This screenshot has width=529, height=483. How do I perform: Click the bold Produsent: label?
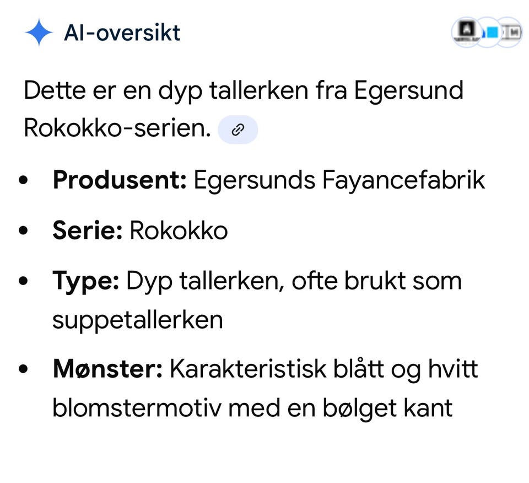point(120,180)
